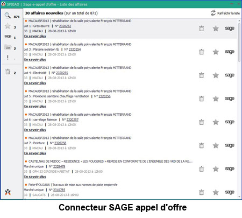The height and width of the screenshot is (218, 242).
Task: Click sage logo on Piste4POUJAUX entry
Action: click(x=230, y=192)
